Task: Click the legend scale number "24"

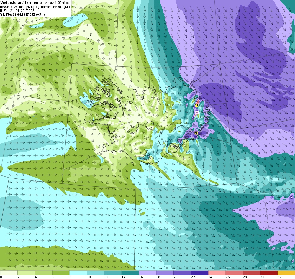Action: pyautogui.click(x=210, y=277)
